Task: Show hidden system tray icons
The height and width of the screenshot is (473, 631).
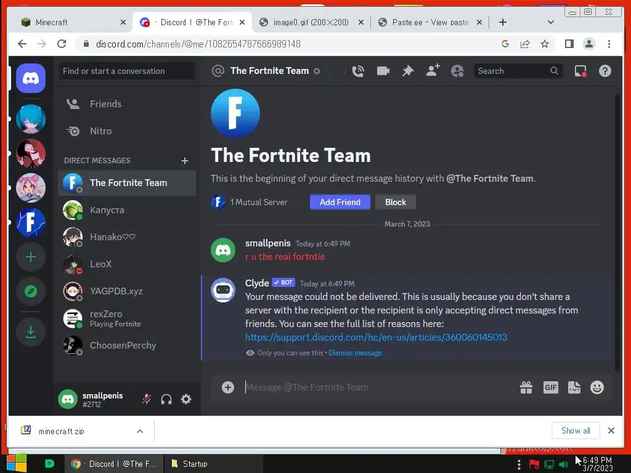Action: (519, 464)
